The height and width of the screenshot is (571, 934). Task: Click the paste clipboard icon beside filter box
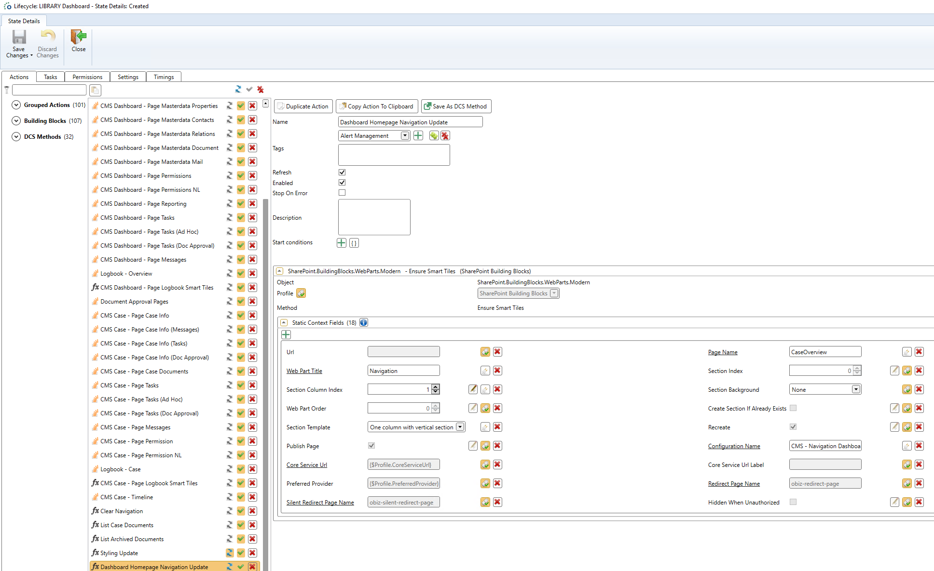[x=95, y=90]
